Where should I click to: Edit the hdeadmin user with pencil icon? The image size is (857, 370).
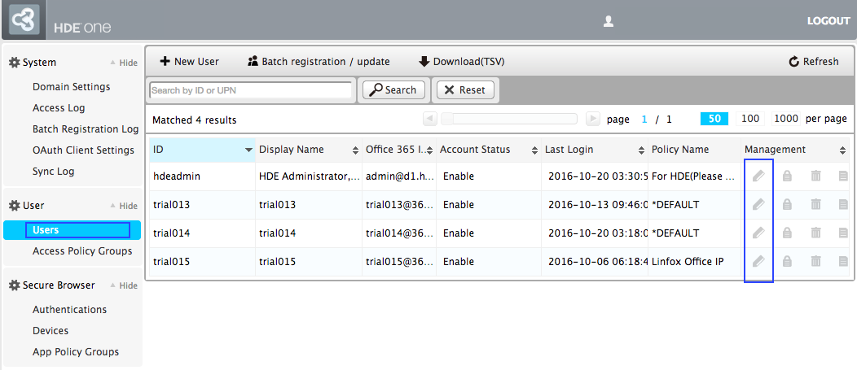[758, 176]
